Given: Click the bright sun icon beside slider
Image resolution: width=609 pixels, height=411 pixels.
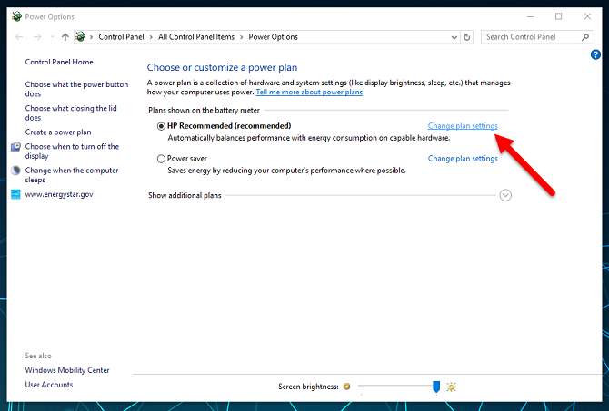Looking at the screenshot, I should (451, 387).
